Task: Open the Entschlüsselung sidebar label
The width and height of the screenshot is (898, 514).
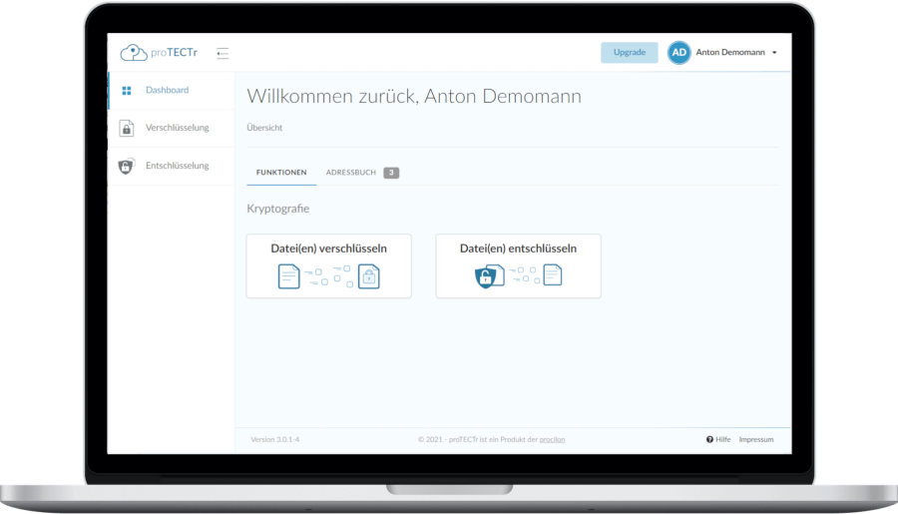Action: click(177, 166)
